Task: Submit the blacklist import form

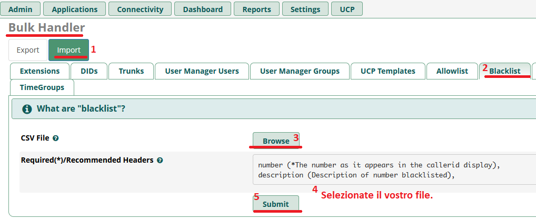Action: (276, 204)
